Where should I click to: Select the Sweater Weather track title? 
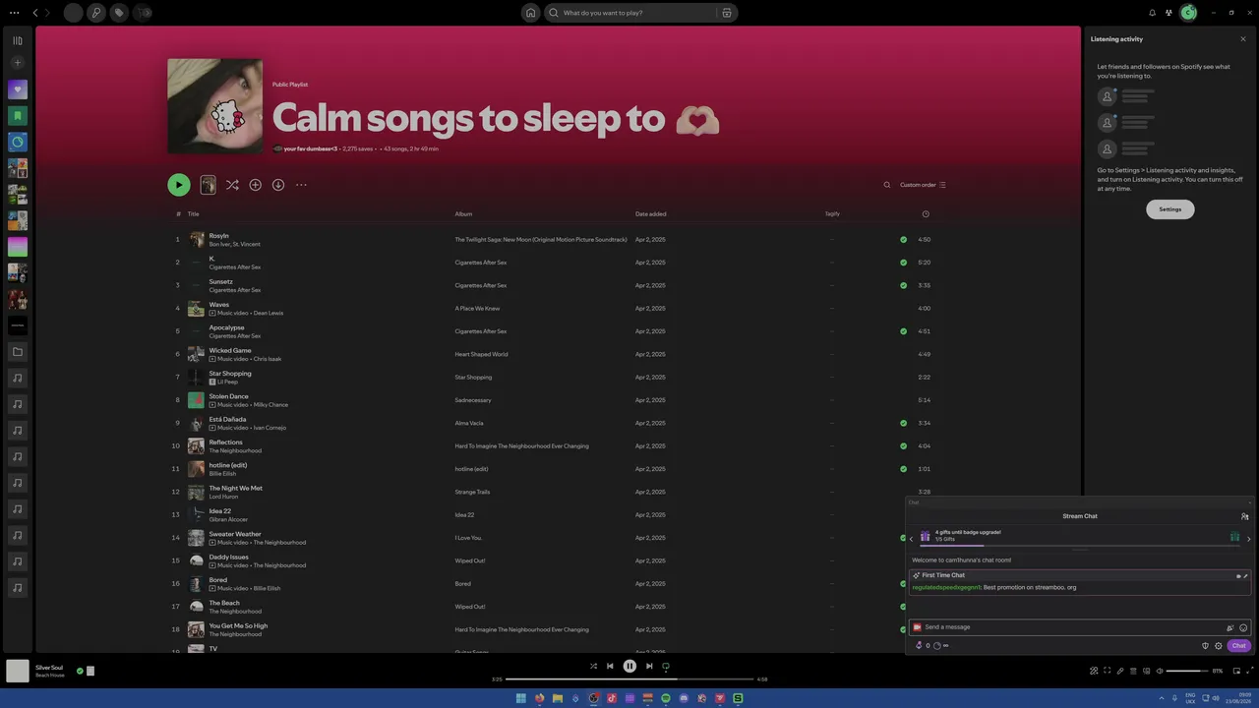tap(235, 534)
